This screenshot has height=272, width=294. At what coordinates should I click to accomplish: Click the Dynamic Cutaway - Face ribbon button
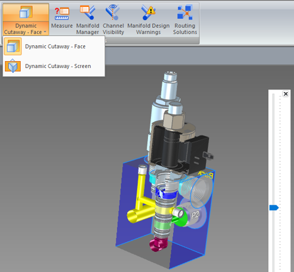click(26, 19)
